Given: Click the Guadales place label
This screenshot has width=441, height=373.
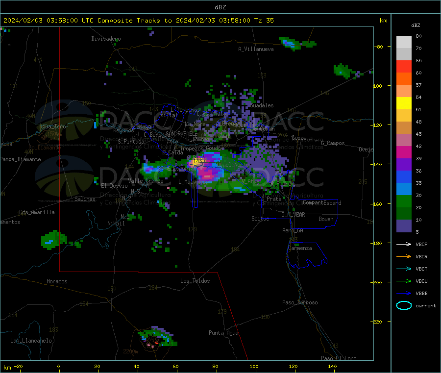Looking at the screenshot, I should (262, 105).
